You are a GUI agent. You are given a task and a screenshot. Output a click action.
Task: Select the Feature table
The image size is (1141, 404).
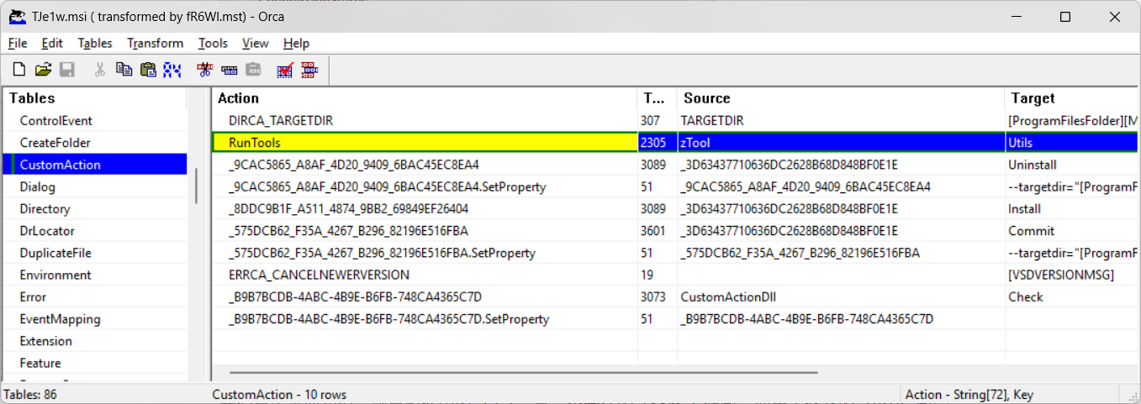pyautogui.click(x=40, y=363)
